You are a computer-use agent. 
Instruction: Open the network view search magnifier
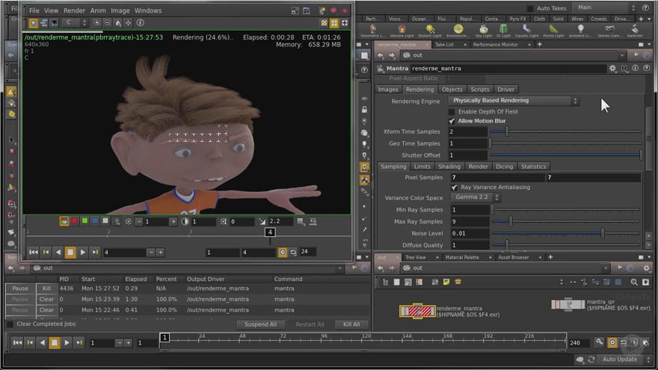[634, 283]
